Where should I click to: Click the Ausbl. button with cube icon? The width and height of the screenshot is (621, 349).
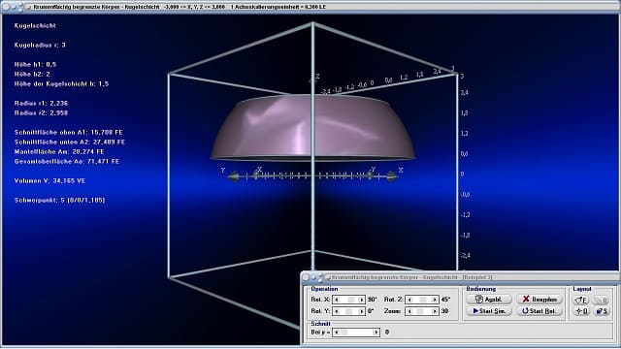(489, 300)
